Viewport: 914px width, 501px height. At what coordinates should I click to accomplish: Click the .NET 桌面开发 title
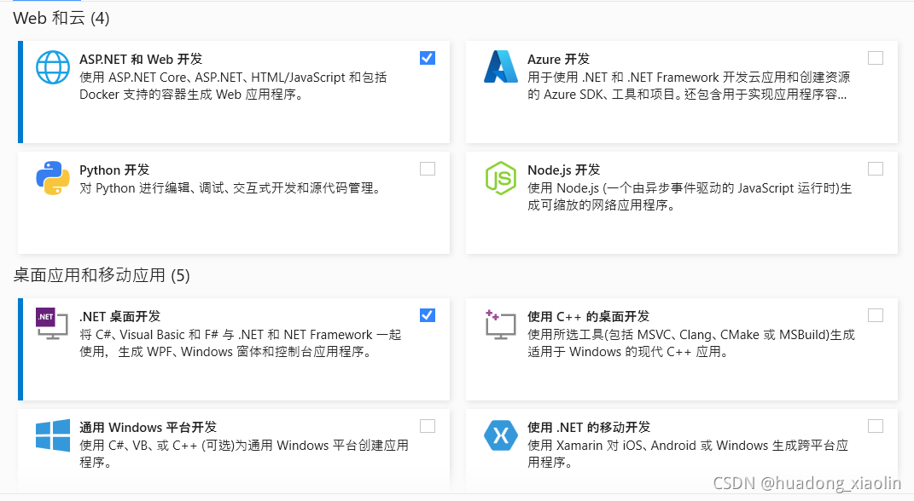click(x=120, y=317)
